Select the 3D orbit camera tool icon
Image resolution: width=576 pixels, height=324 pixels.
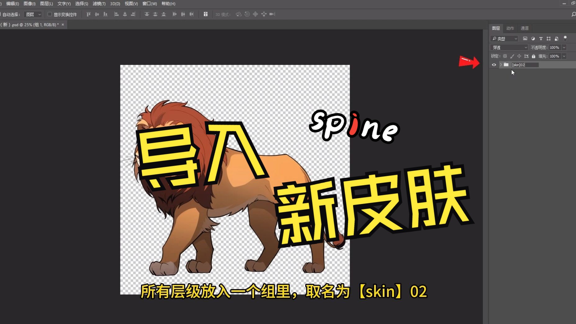[x=238, y=14]
